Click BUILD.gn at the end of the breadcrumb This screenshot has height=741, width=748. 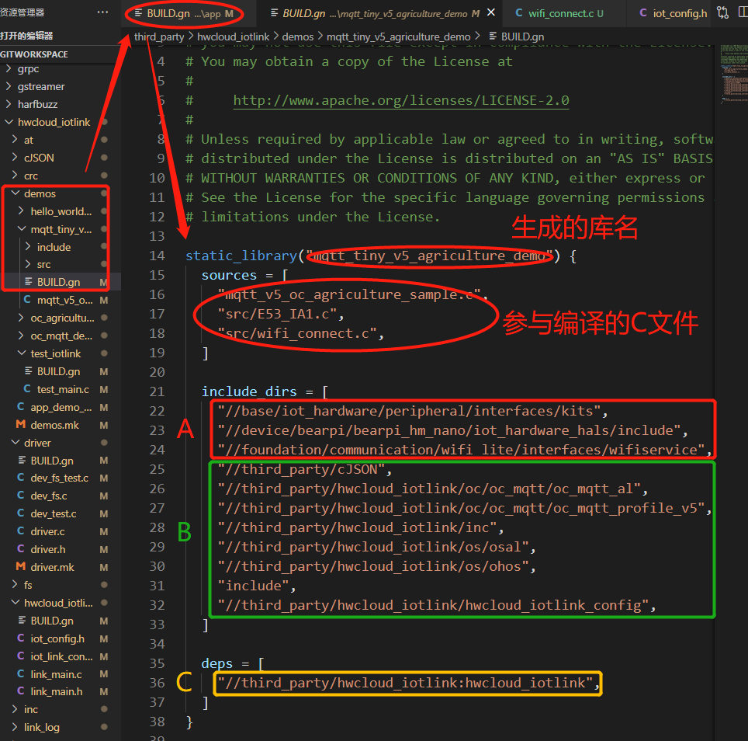click(x=517, y=37)
